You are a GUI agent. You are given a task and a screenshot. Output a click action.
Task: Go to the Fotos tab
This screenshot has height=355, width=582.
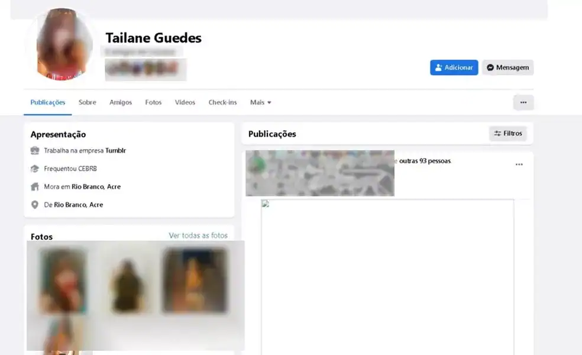pyautogui.click(x=153, y=102)
